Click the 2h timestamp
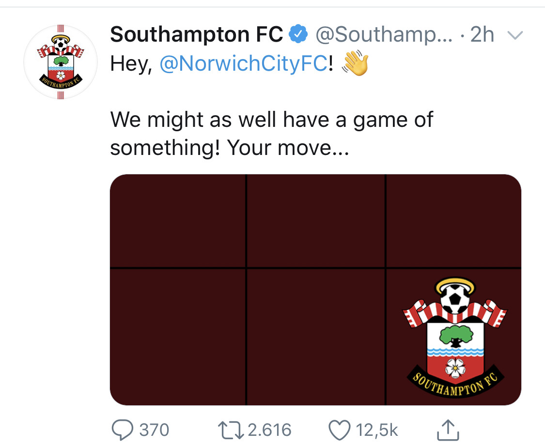Image resolution: width=545 pixels, height=446 pixels. (x=482, y=34)
